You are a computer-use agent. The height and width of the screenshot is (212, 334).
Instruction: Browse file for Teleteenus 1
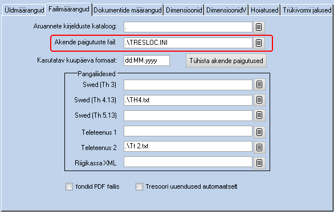pos(259,132)
